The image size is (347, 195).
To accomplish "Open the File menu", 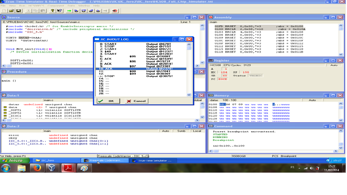I will (3, 6).
